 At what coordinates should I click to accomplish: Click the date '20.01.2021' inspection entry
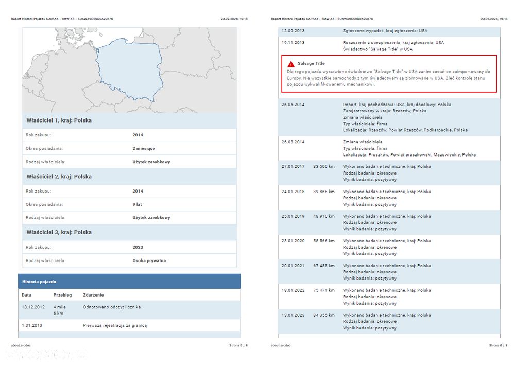[x=293, y=266]
